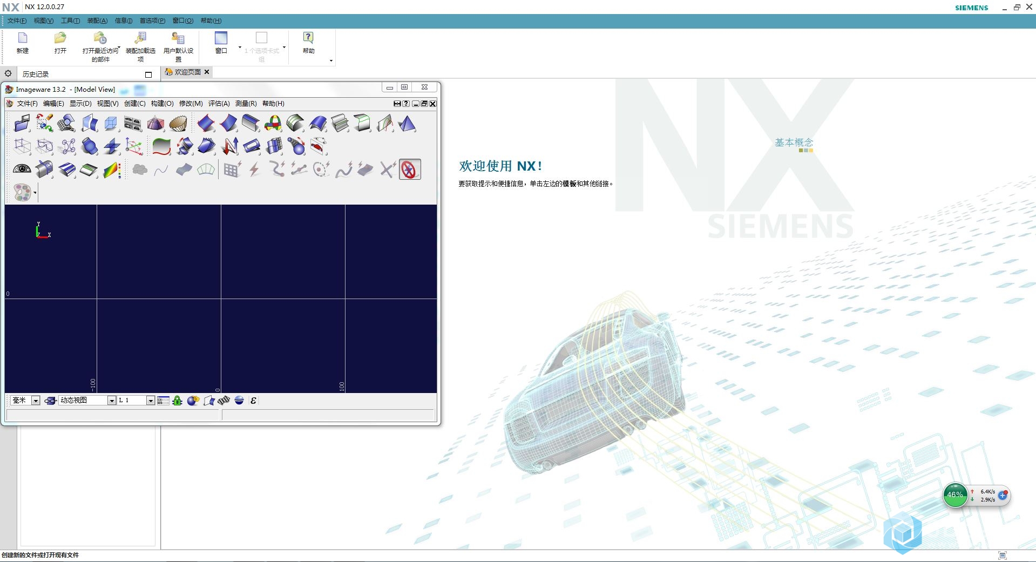Click the 46% green network monitor widget
The image size is (1036, 562).
coord(955,495)
